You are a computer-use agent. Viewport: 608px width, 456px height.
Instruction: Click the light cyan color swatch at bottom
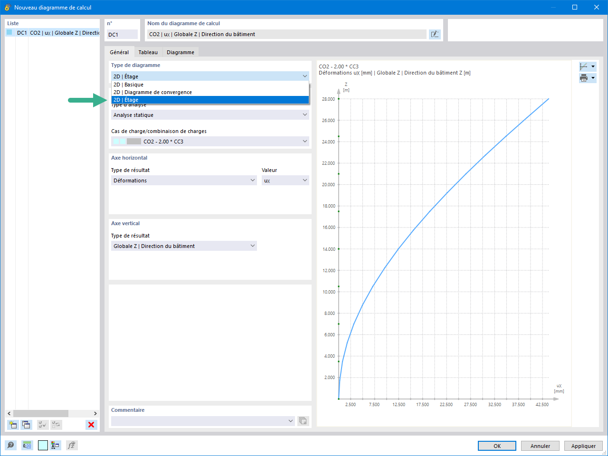tap(43, 445)
